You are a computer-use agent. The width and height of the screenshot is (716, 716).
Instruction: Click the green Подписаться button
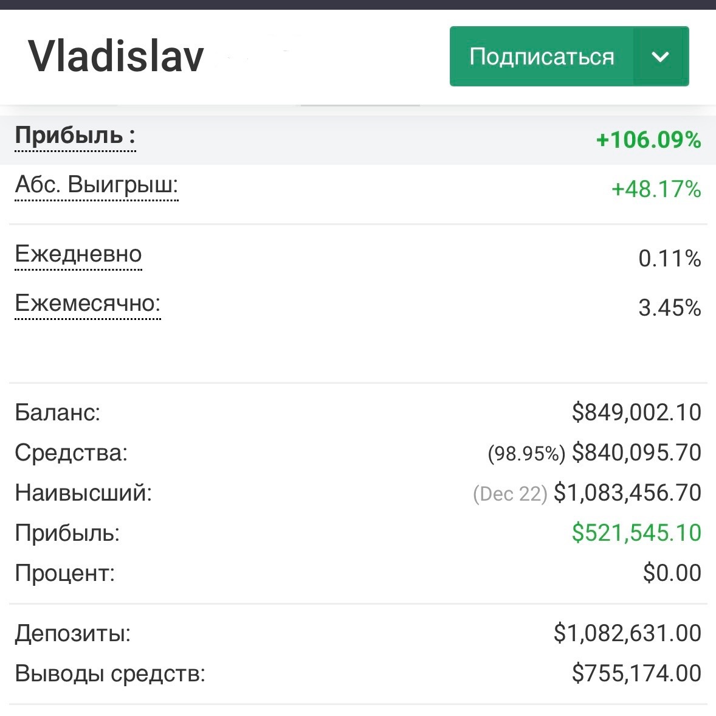(541, 57)
